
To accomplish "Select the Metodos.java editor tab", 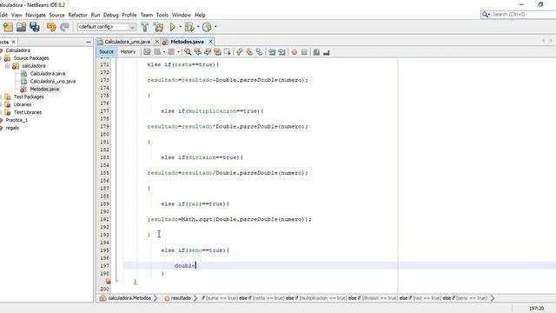I will point(187,42).
